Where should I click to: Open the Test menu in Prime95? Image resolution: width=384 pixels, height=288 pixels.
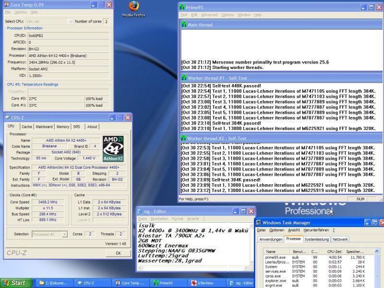(x=184, y=15)
